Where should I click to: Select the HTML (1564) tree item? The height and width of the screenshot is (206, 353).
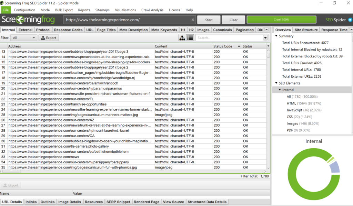[304, 103]
